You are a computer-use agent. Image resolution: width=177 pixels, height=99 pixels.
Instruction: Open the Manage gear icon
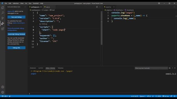coord(2,92)
